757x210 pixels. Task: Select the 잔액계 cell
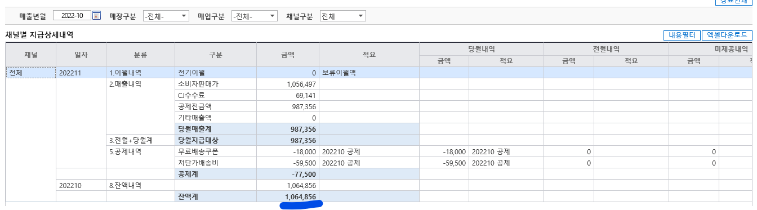[x=216, y=196]
